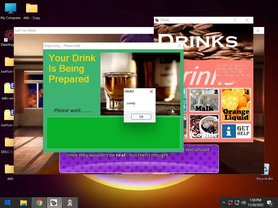
Task: Close the Drinks window
Action: pos(247,20)
